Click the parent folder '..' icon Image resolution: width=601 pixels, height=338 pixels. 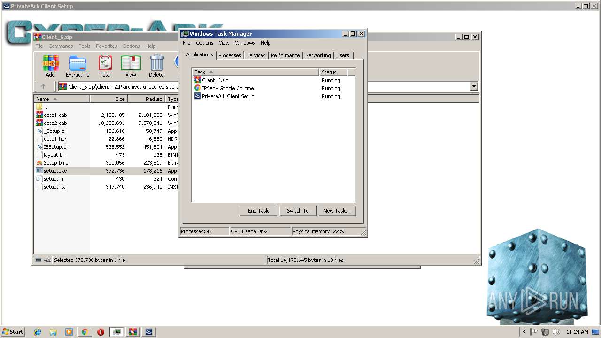pos(39,107)
